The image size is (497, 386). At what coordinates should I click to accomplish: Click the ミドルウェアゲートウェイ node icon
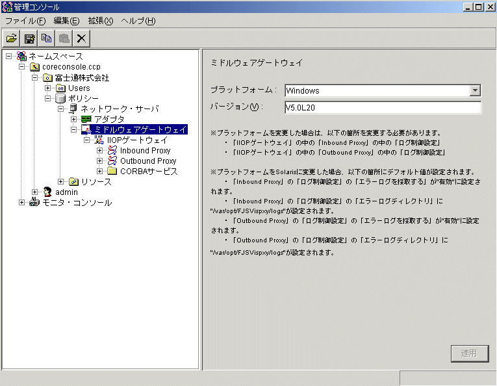click(x=86, y=129)
